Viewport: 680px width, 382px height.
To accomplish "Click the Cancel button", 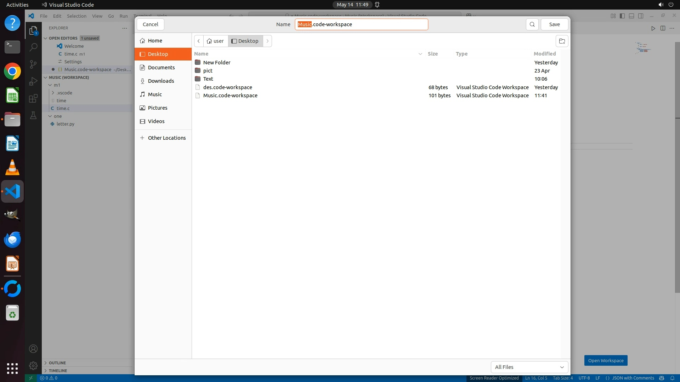I will (x=150, y=24).
